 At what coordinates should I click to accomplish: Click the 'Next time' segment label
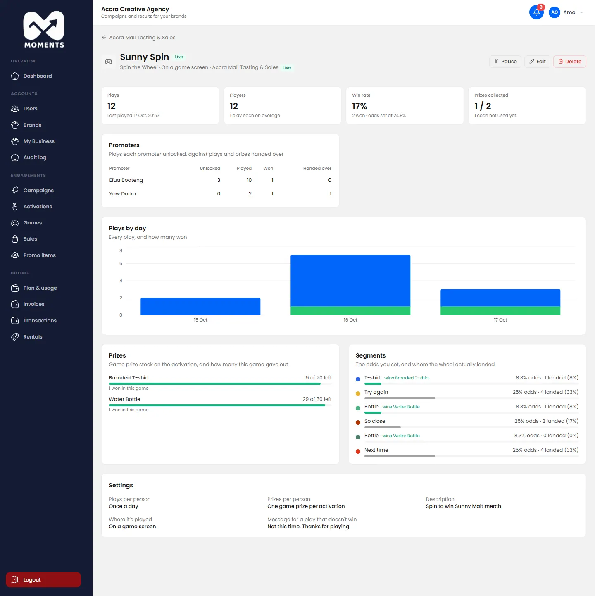[376, 450]
